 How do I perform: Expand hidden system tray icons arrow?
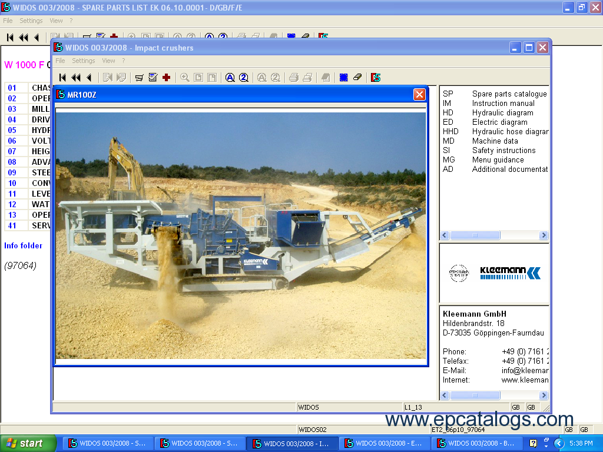point(559,443)
